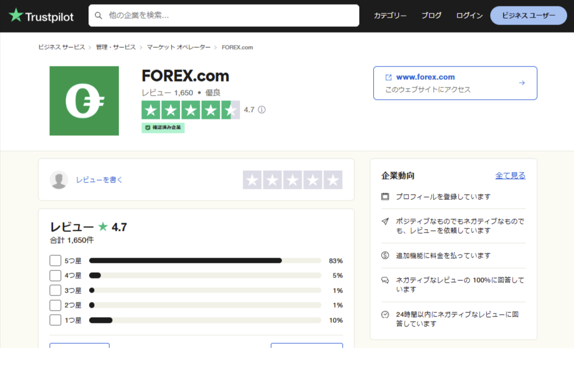This screenshot has height=377, width=574.
Task: Check the 1つ星 filter checkbox
Action: pyautogui.click(x=55, y=319)
